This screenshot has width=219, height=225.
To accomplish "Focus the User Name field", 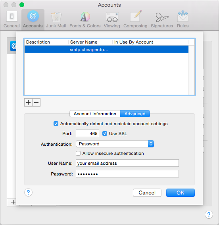I will (x=127, y=163).
